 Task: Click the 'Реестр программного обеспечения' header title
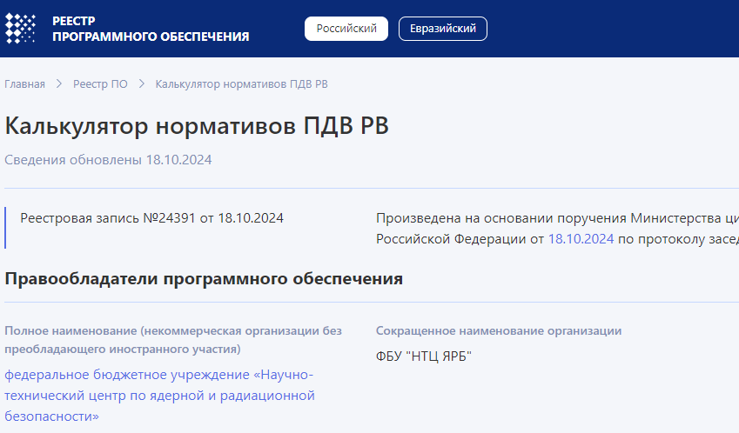tap(150, 29)
